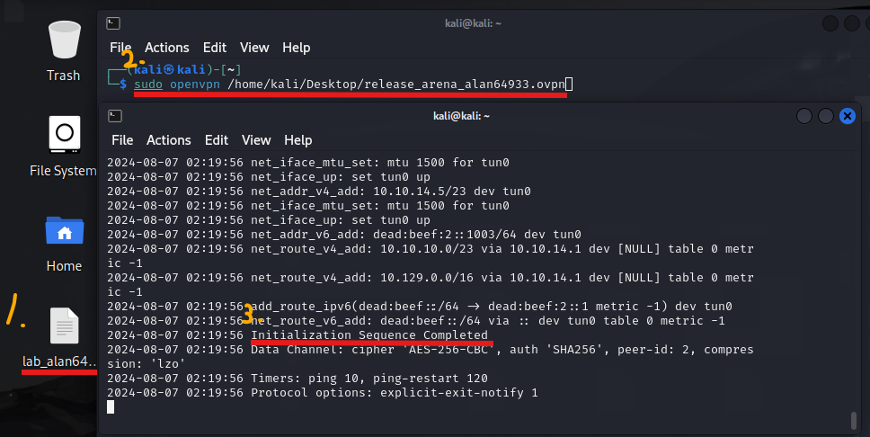870x437 pixels.
Task: Click the 'net_route_v6_add: dead:beef::/64' line
Action: [x=416, y=321]
